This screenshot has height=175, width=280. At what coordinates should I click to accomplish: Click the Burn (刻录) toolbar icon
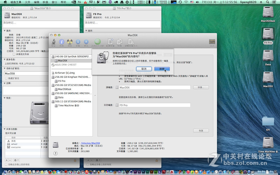[70, 42]
